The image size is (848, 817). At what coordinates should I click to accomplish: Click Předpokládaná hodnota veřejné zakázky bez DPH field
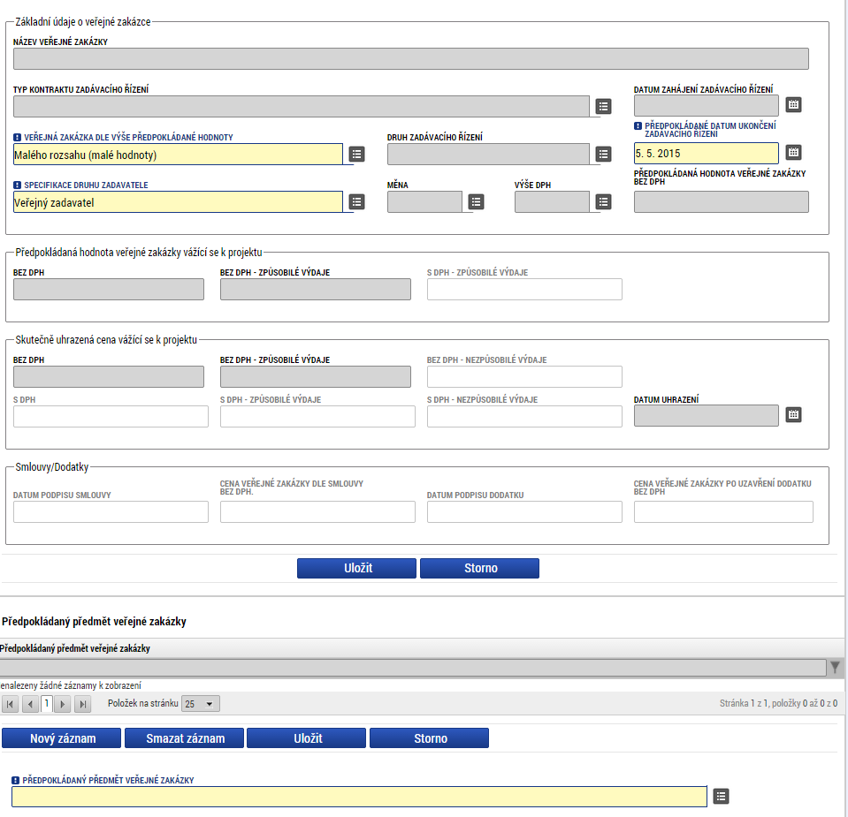pos(722,201)
